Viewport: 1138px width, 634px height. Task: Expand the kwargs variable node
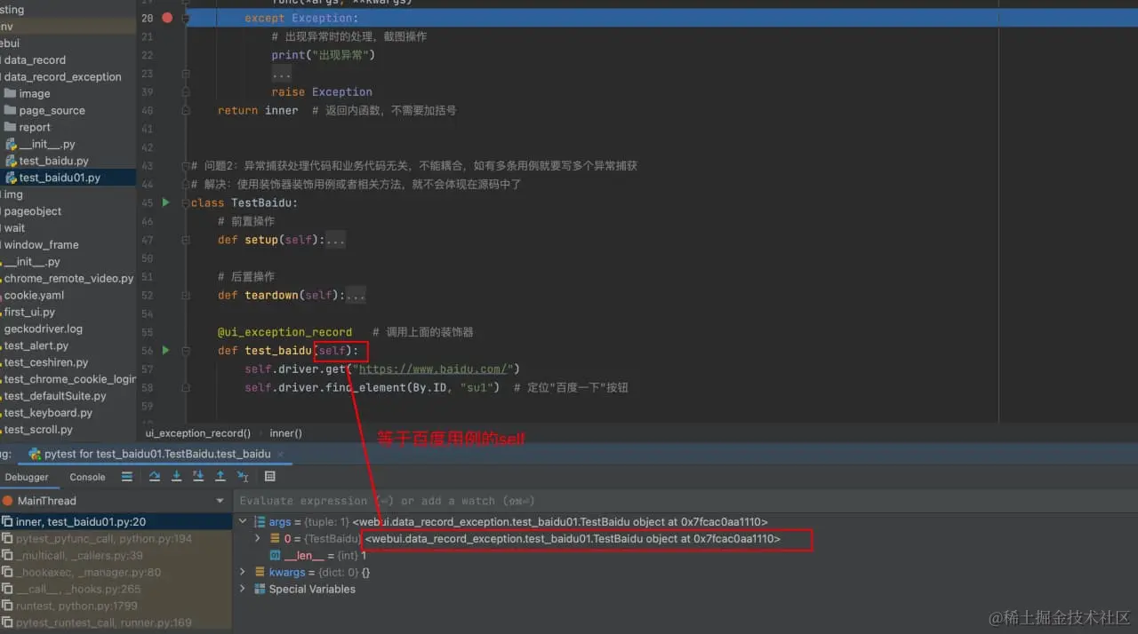244,573
